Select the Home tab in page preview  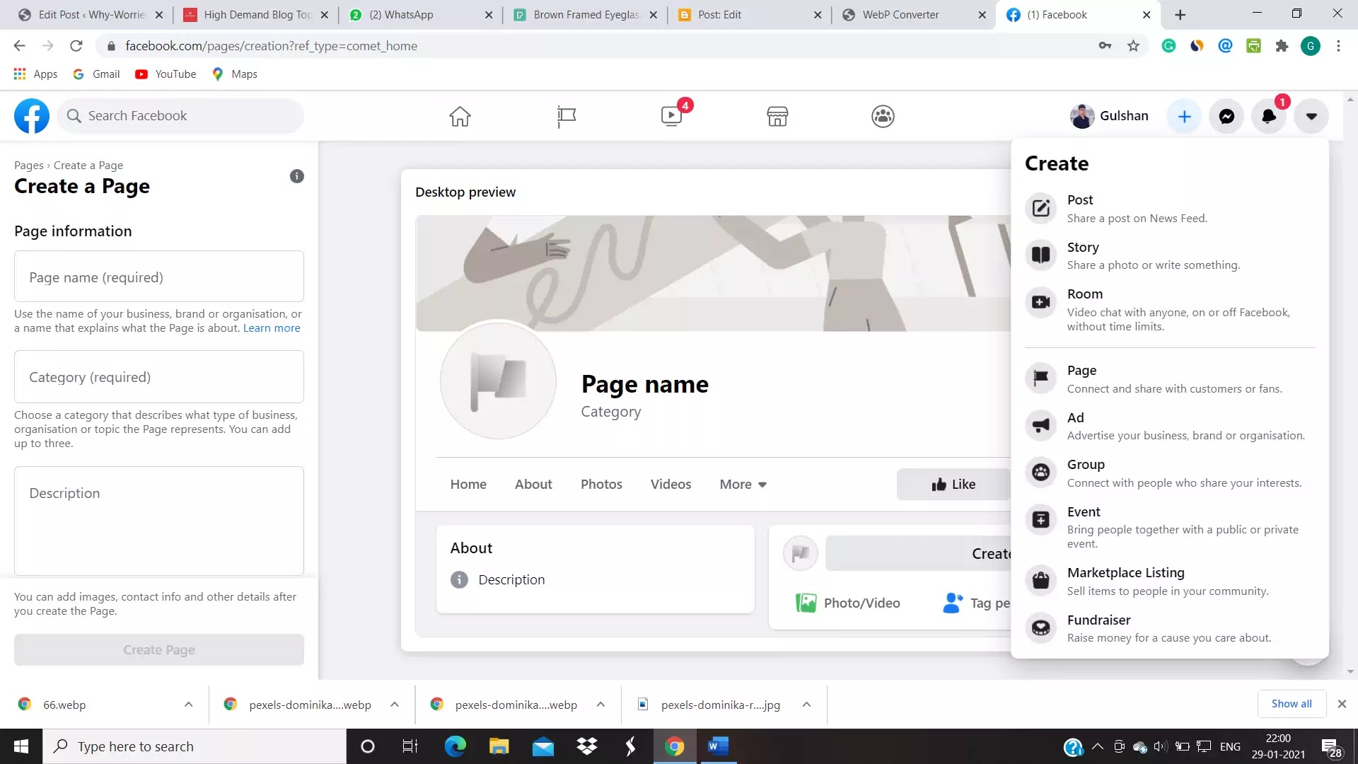468,485
